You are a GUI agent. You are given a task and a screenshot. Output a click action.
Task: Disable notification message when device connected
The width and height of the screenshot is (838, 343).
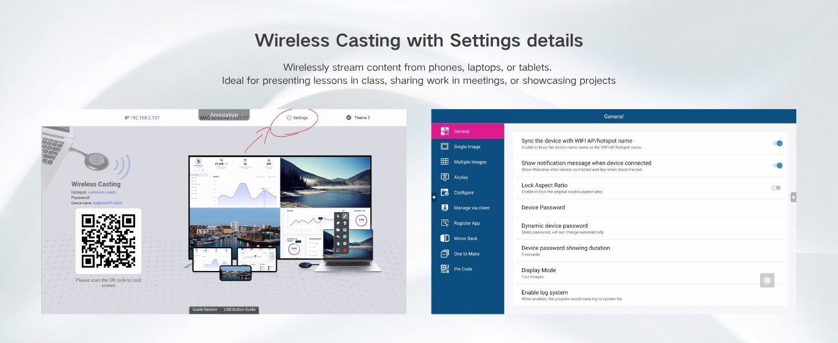(777, 166)
